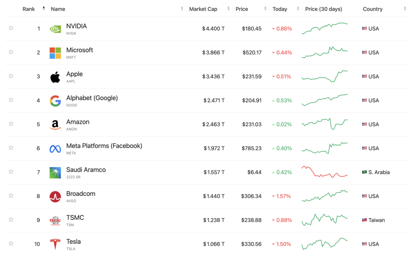Click Meta's $785.23 price
The height and width of the screenshot is (256, 414).
[252, 148]
